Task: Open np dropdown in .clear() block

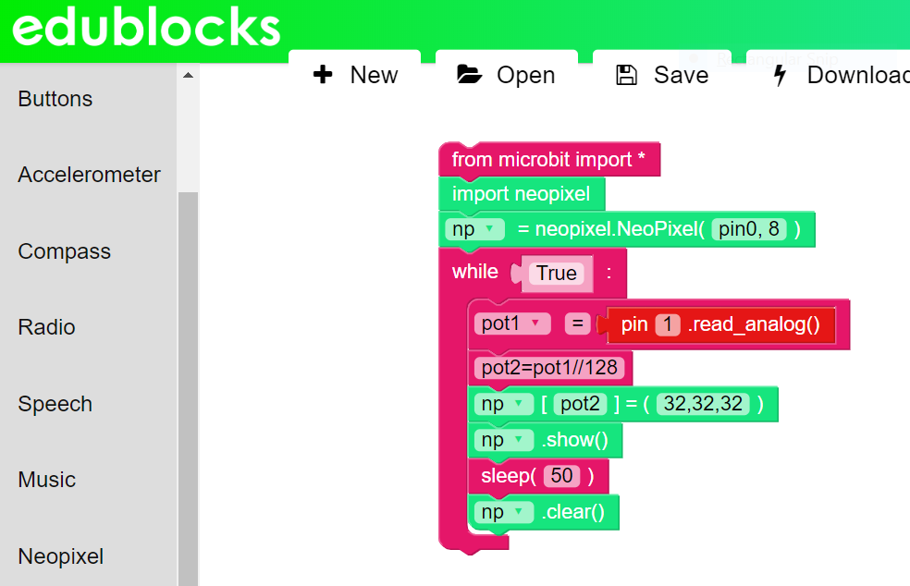Action: [x=503, y=512]
